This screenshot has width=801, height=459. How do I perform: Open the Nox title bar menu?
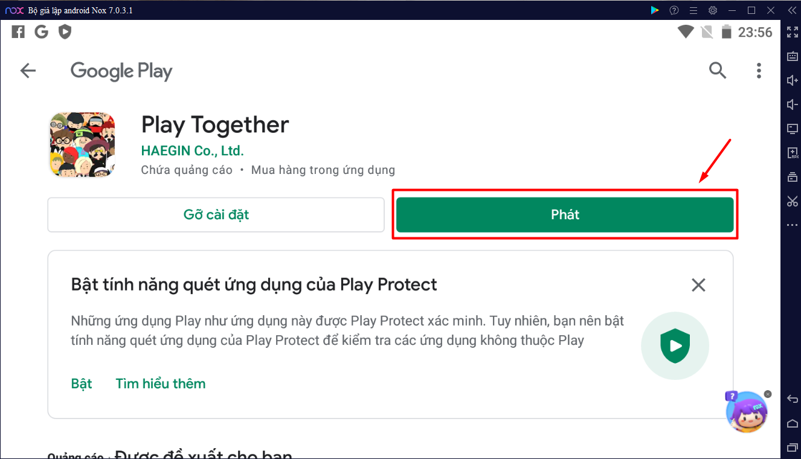pyautogui.click(x=693, y=10)
